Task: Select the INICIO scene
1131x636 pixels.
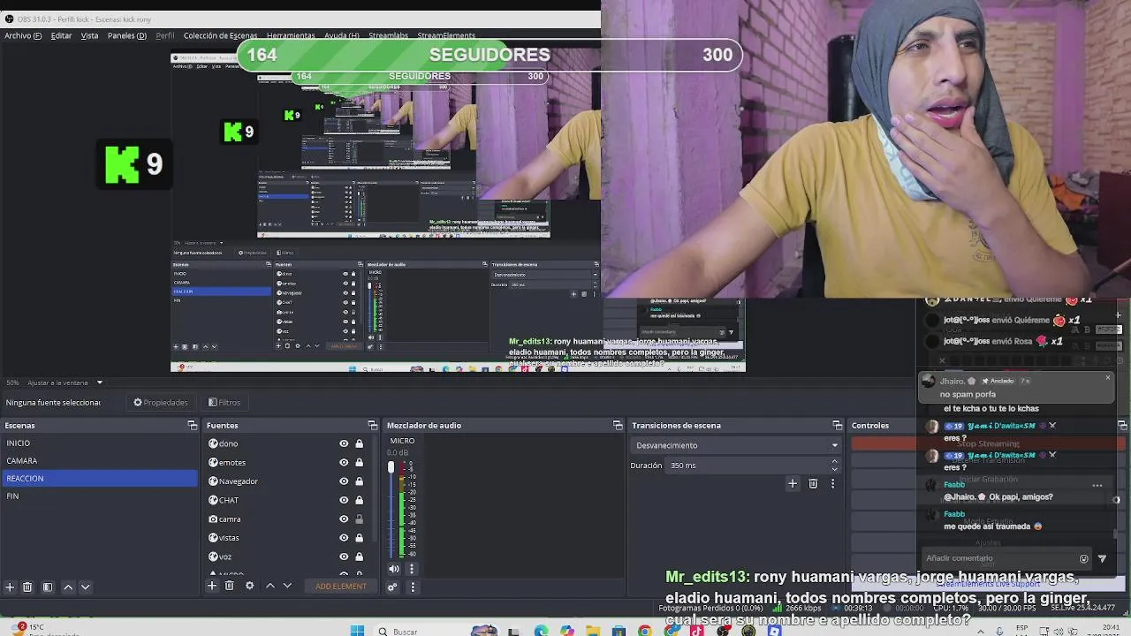Action: (x=100, y=443)
